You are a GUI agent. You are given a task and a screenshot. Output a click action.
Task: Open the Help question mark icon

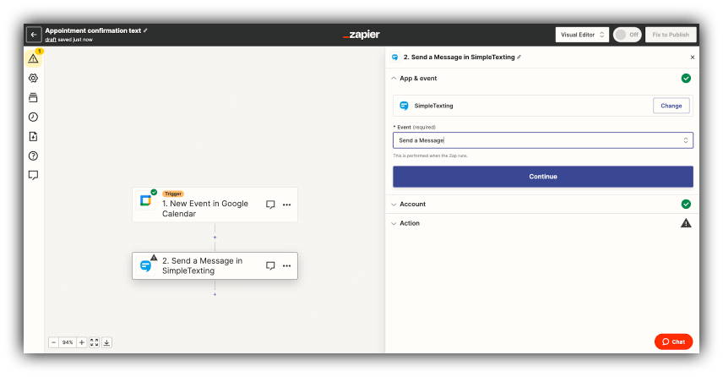[33, 156]
